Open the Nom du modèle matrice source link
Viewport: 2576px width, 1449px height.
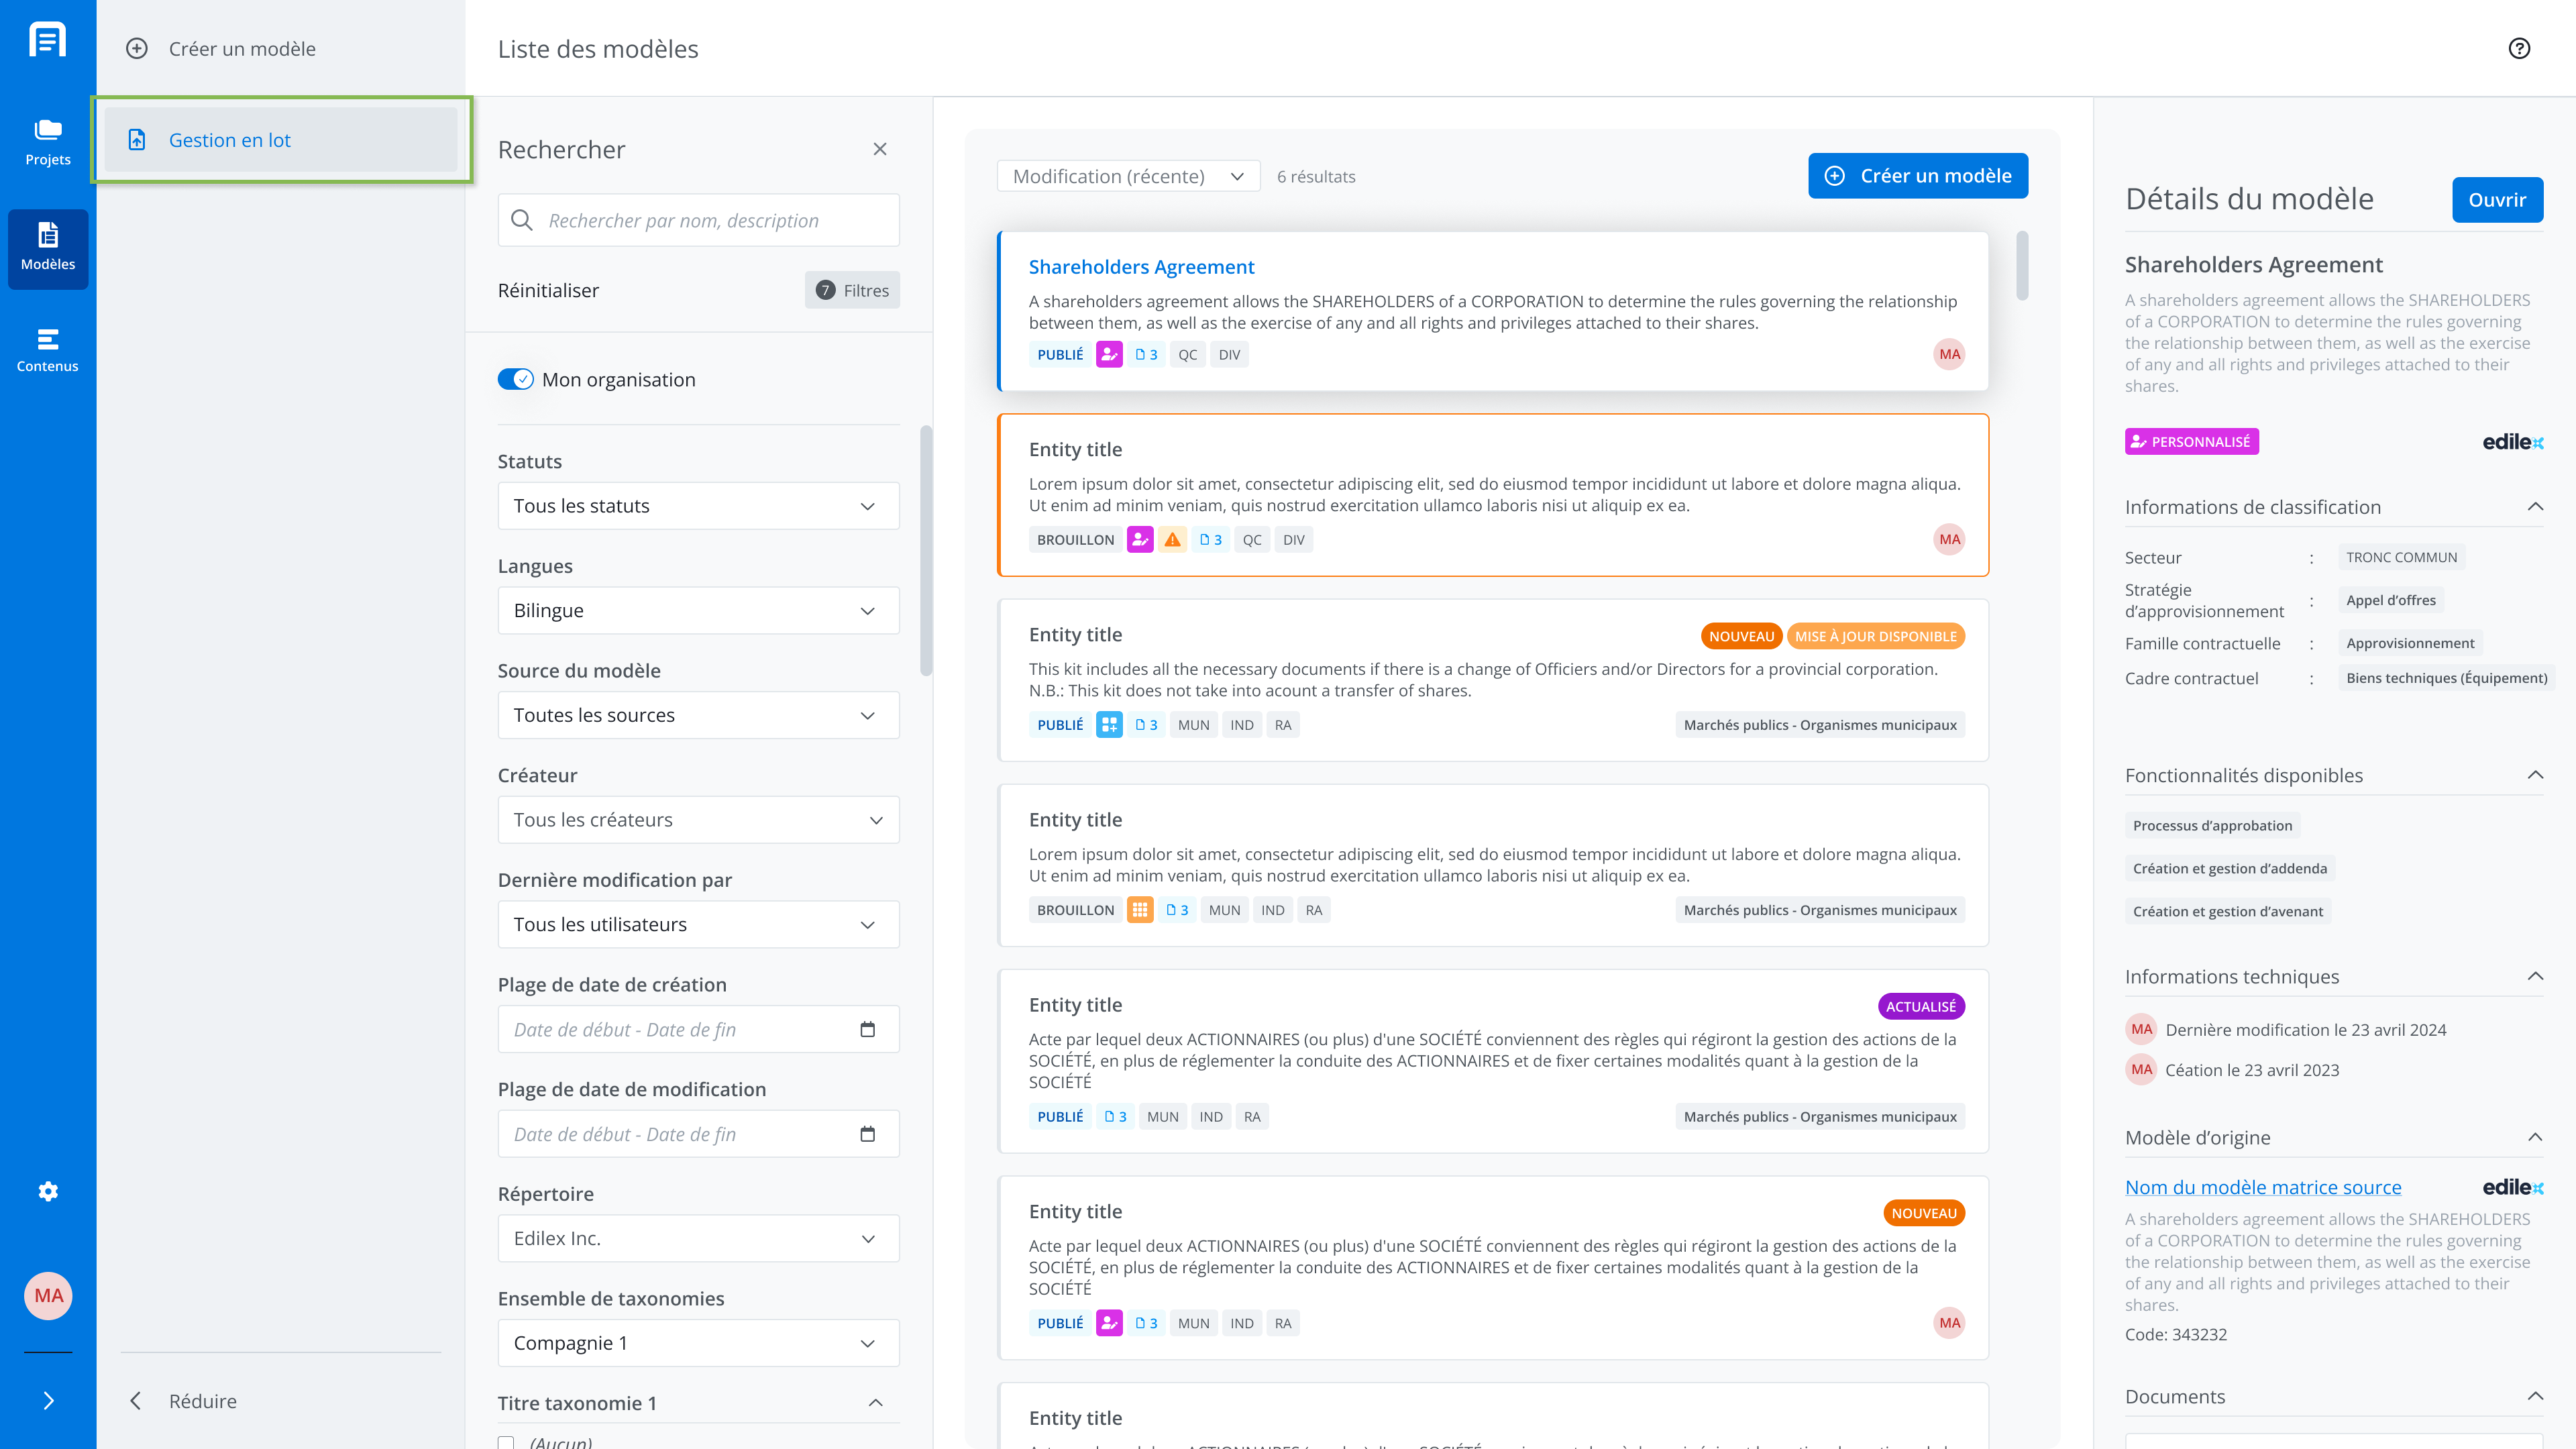click(x=2262, y=1187)
